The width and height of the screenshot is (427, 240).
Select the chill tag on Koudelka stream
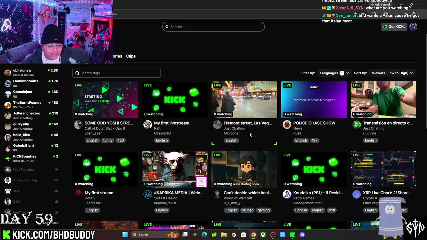332,210
